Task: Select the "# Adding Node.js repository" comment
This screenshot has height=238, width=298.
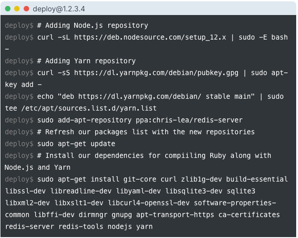Action: (x=93, y=25)
